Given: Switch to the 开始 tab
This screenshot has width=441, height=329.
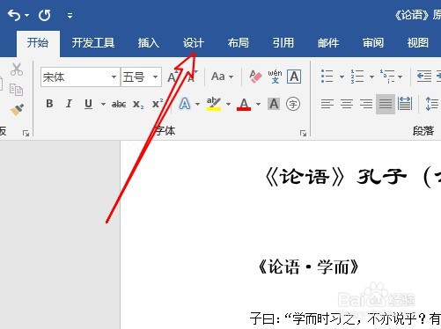Looking at the screenshot, I should pyautogui.click(x=38, y=43).
